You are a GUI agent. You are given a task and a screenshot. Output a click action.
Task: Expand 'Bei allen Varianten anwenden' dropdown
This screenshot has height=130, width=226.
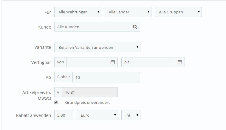point(97,47)
